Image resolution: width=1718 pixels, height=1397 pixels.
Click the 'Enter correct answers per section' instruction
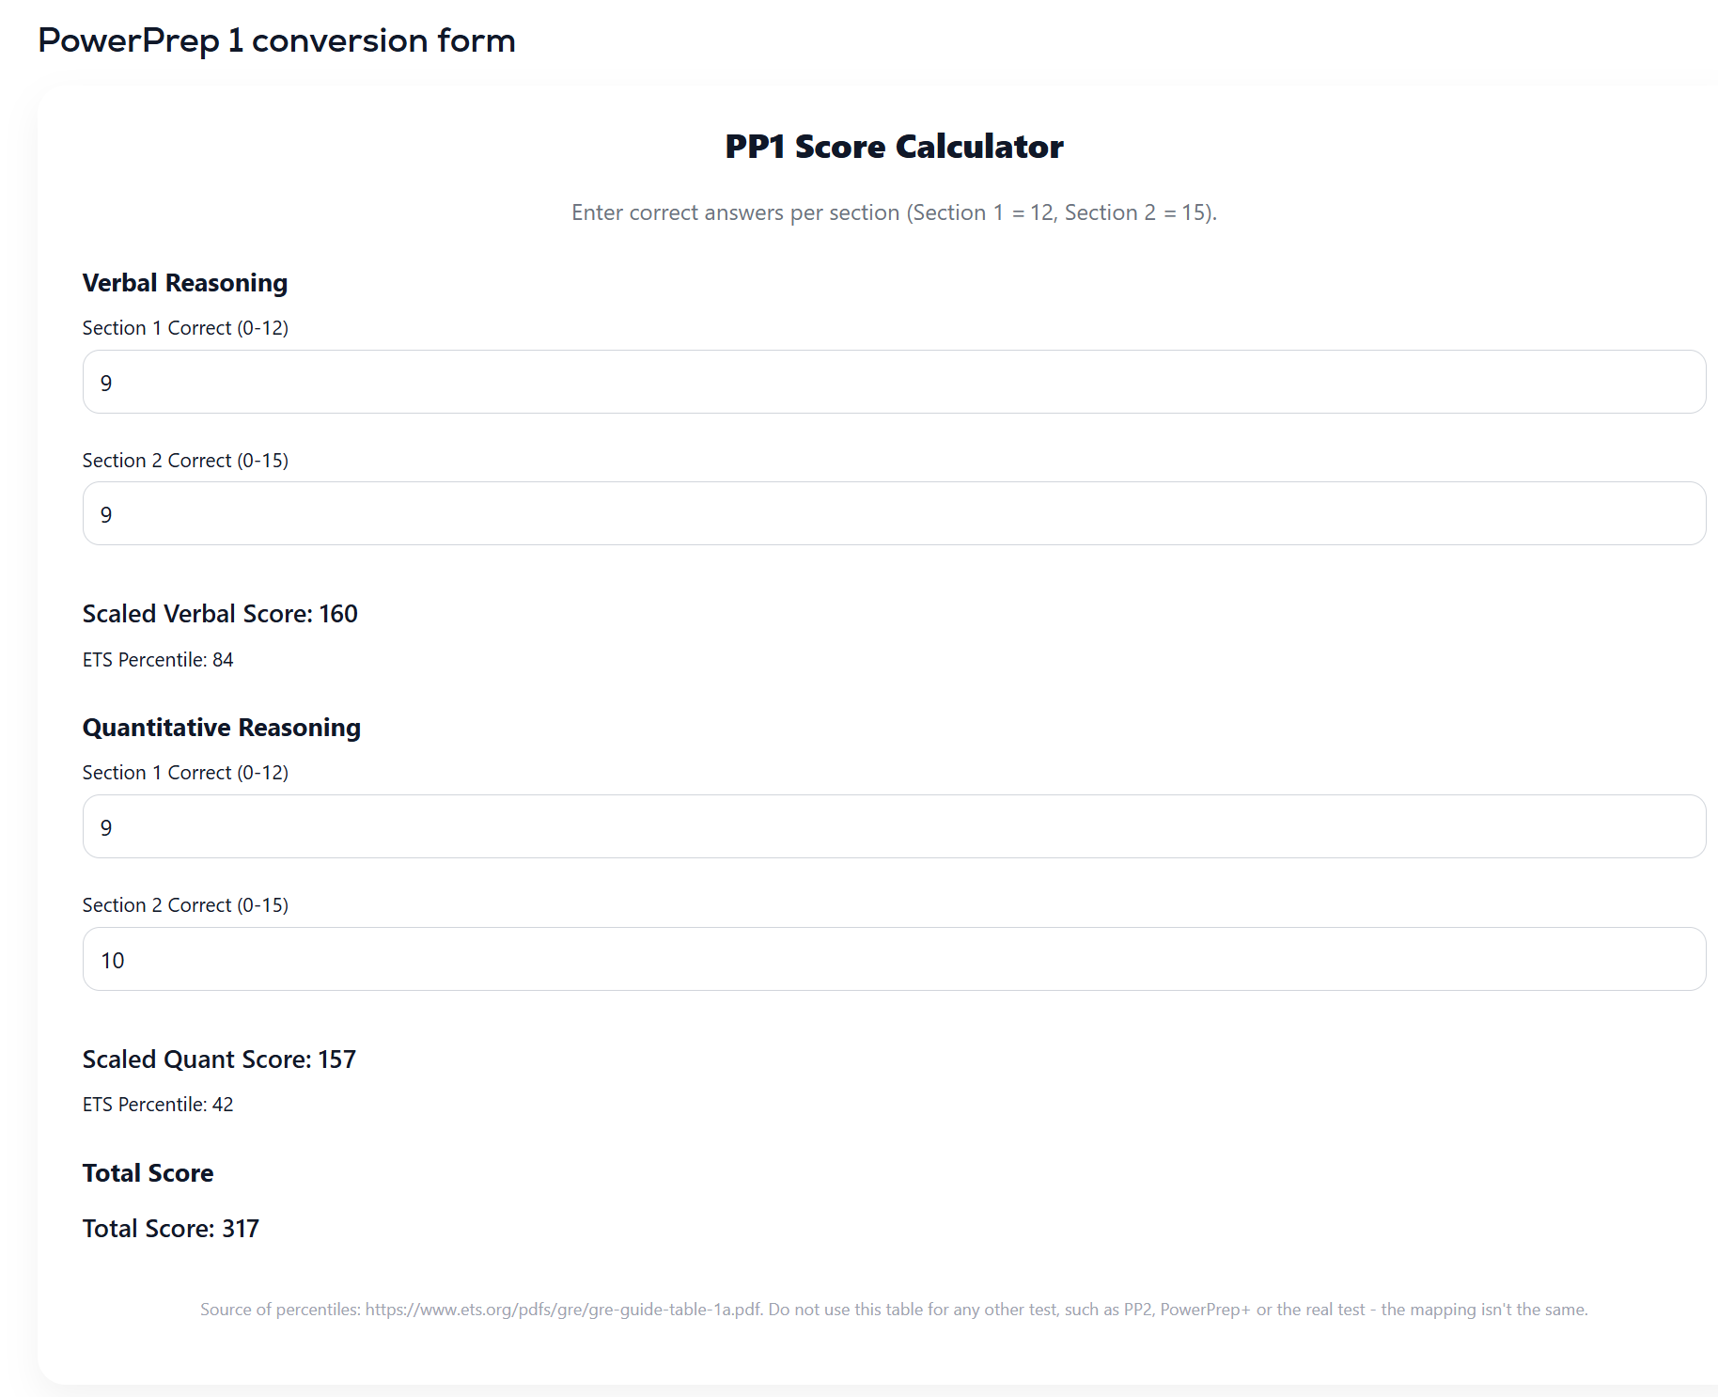point(894,212)
